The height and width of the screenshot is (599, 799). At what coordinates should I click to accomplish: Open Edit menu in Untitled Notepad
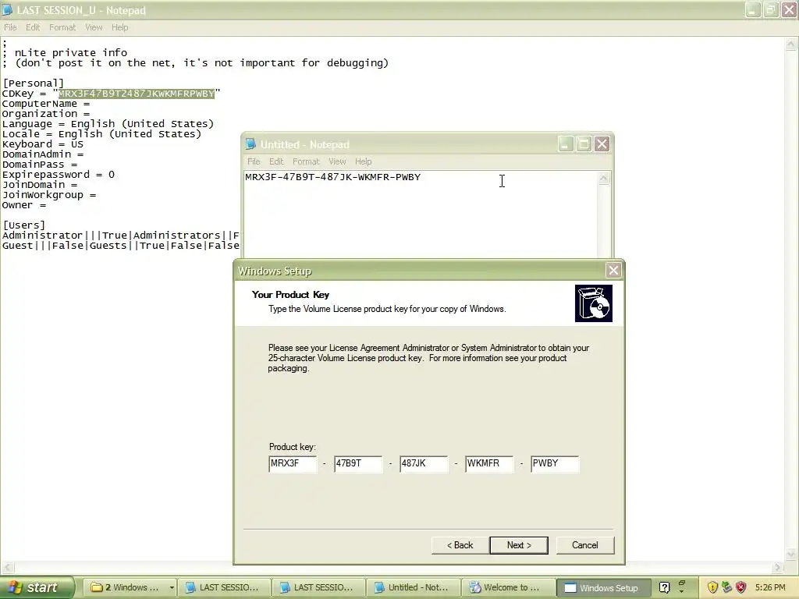pyautogui.click(x=276, y=161)
